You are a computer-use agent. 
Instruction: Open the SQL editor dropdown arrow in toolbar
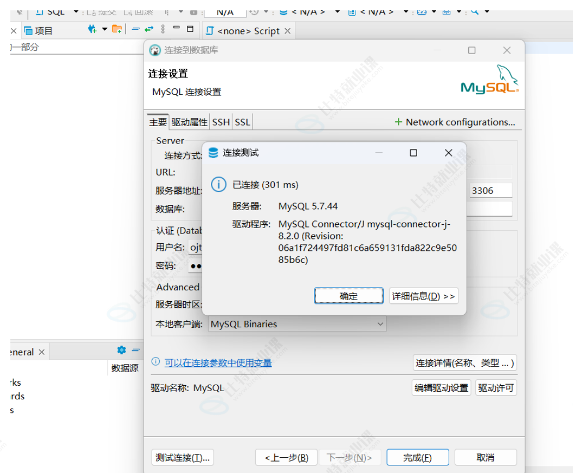point(76,11)
